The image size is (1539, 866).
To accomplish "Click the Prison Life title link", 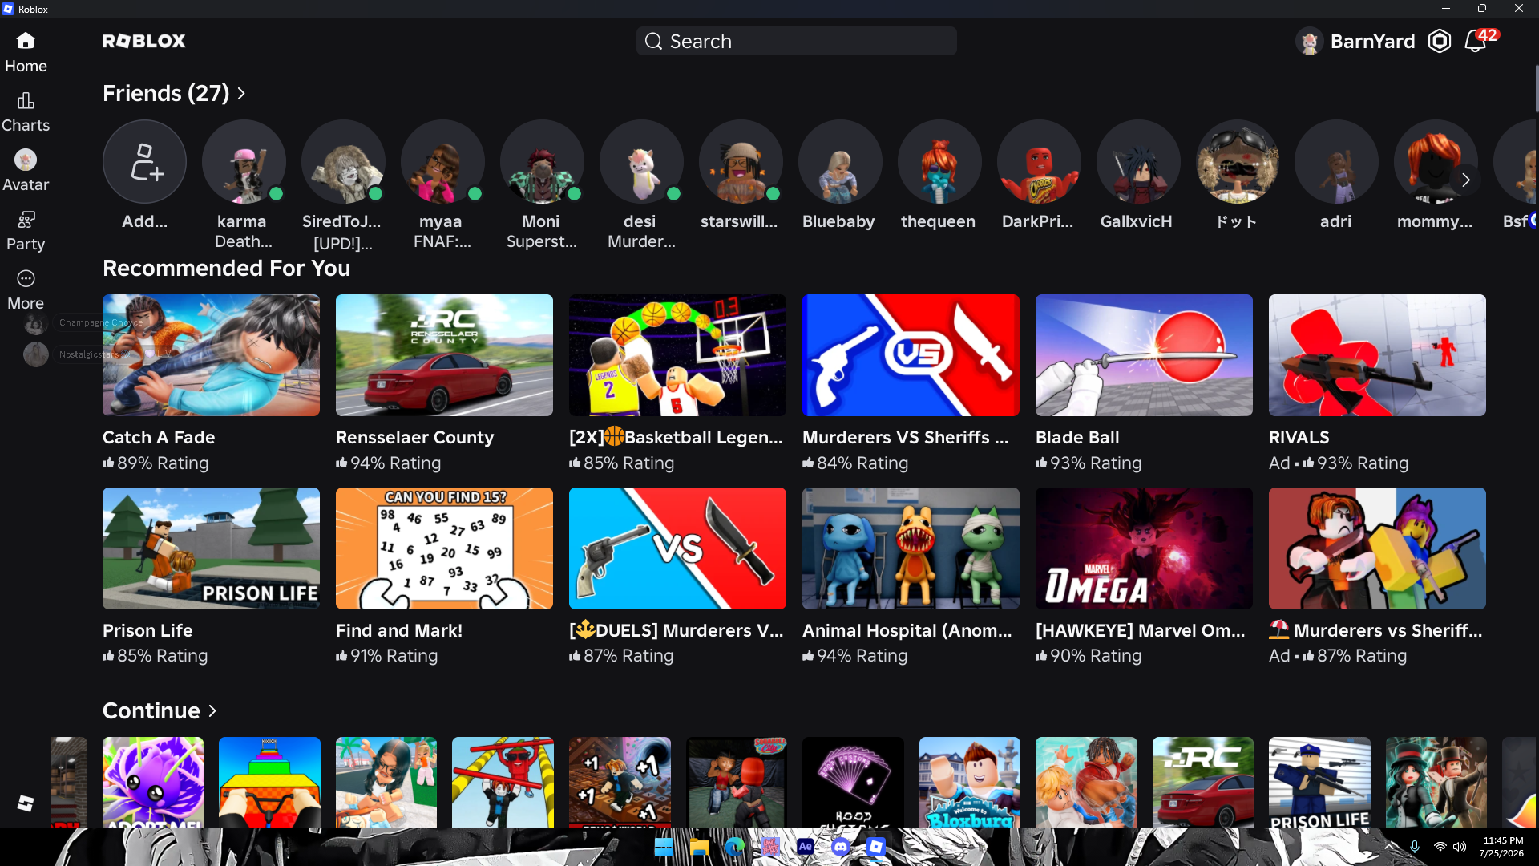I will tap(147, 630).
